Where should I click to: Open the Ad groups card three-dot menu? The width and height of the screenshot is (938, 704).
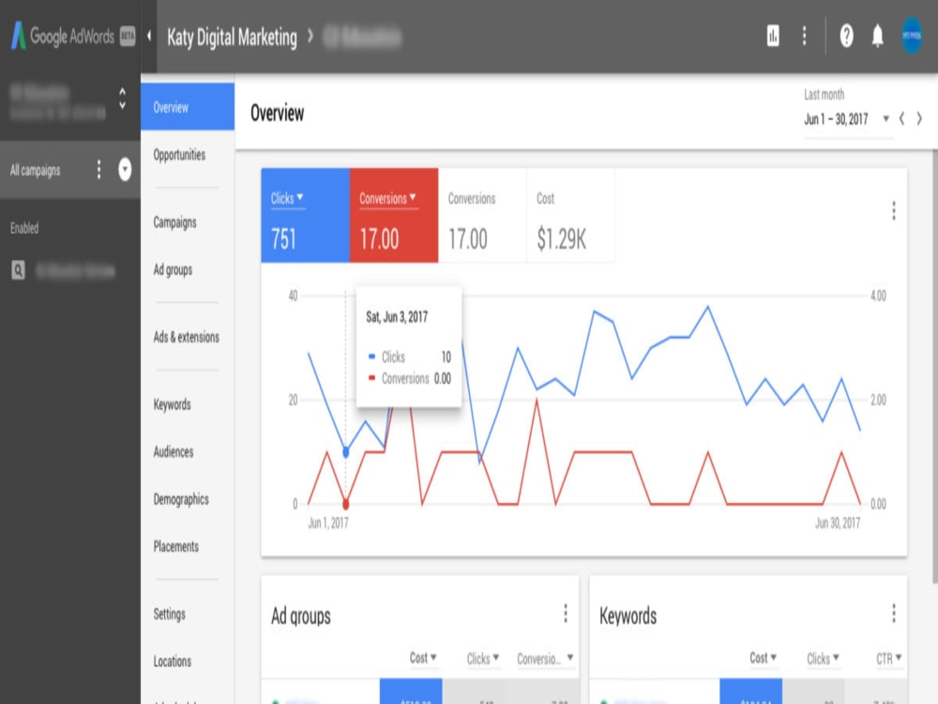566,613
